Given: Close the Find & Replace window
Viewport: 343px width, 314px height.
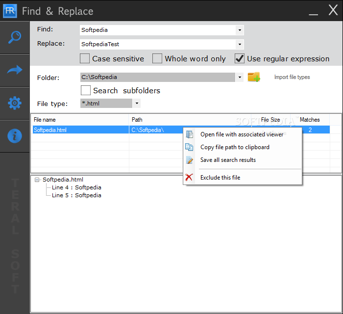Looking at the screenshot, I should coord(333,10).
